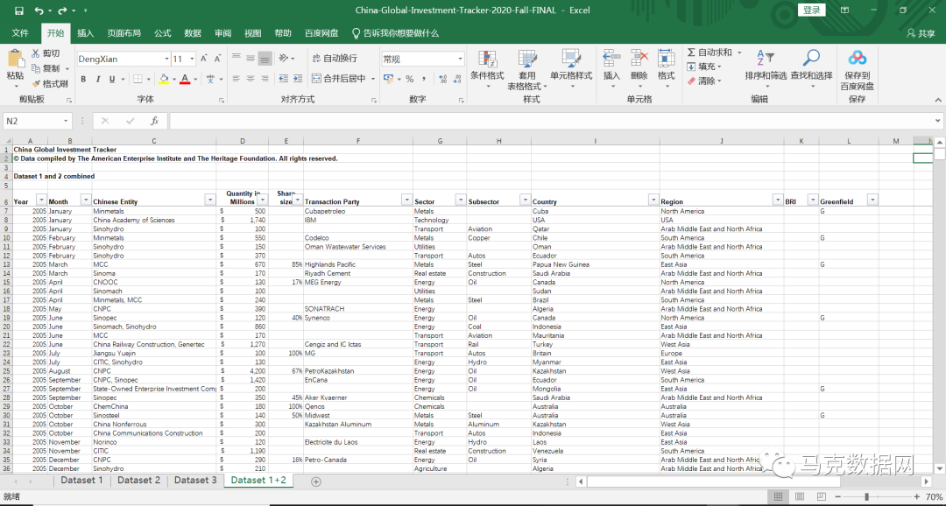Toggle Underline formatting

112,79
